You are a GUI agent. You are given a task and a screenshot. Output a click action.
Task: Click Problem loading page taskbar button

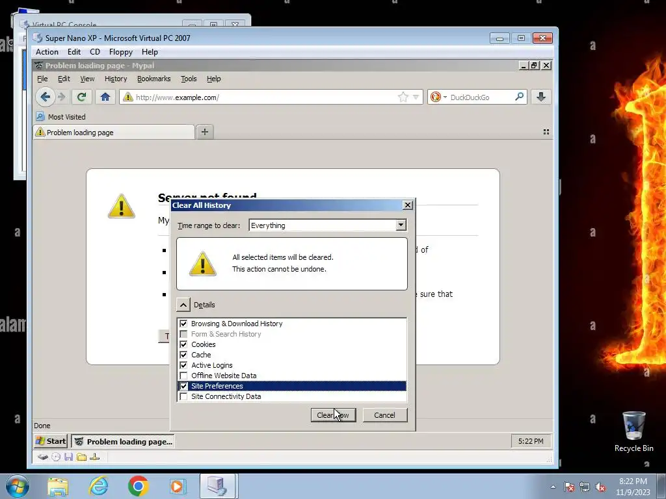pyautogui.click(x=124, y=441)
